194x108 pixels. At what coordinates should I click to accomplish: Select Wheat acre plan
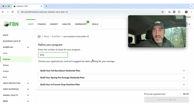pos(6,65)
